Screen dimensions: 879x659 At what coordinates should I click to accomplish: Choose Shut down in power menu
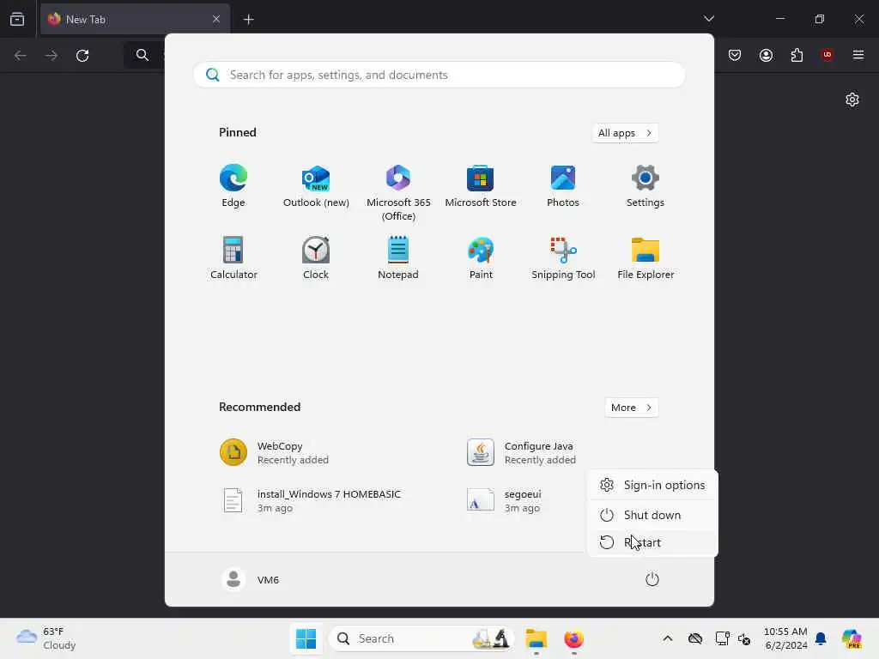(x=652, y=515)
